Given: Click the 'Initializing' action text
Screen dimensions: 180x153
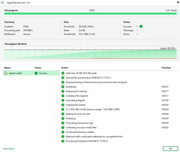Looking at the screenshot, I should point(71,87).
